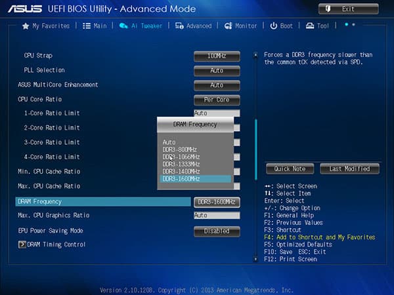Click the cyan scrollbar thumb

click(x=256, y=149)
